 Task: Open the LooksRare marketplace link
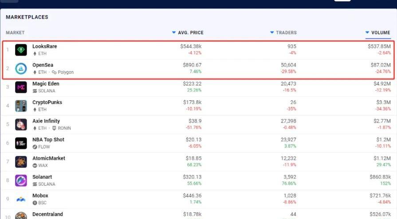click(44, 46)
